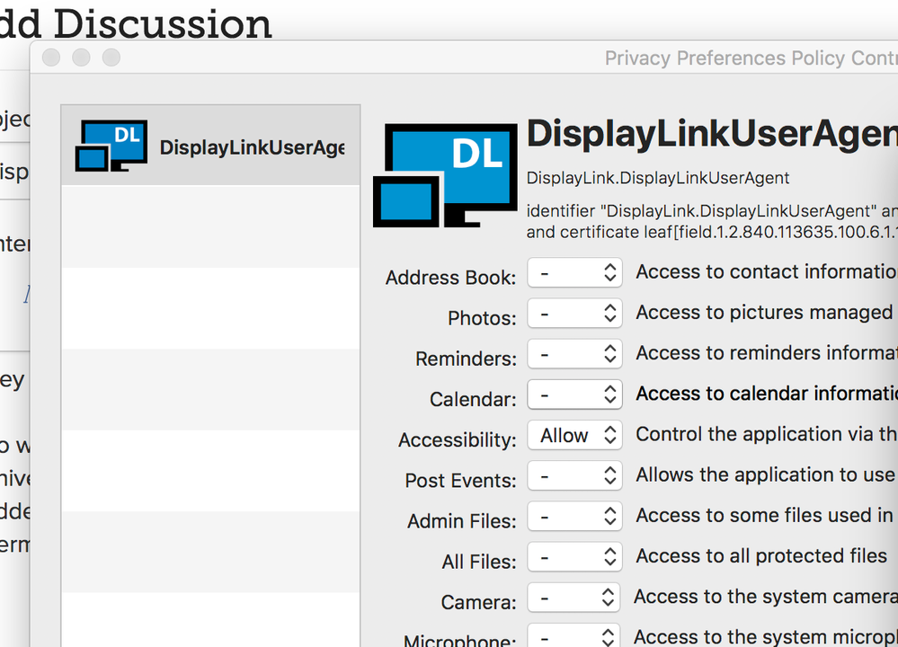Change the Accessibility dropdown set to Allow
This screenshot has height=647, width=898.
pos(574,436)
